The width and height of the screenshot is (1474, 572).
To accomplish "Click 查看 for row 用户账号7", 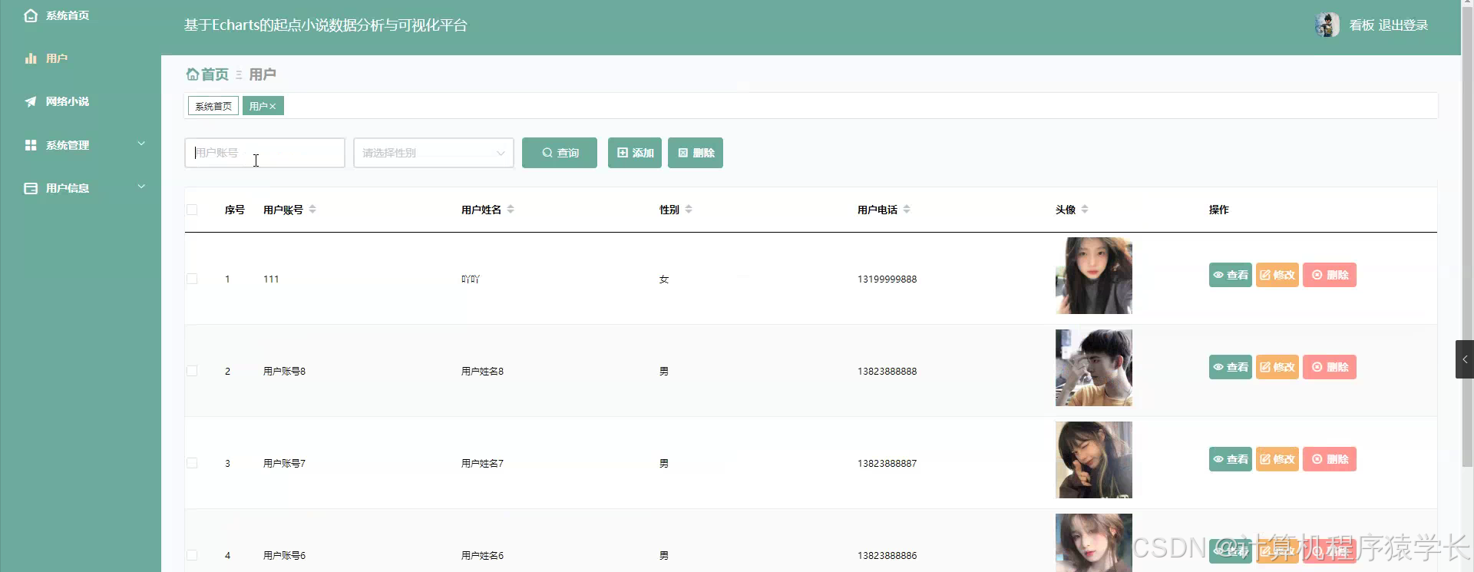I will (x=1231, y=459).
